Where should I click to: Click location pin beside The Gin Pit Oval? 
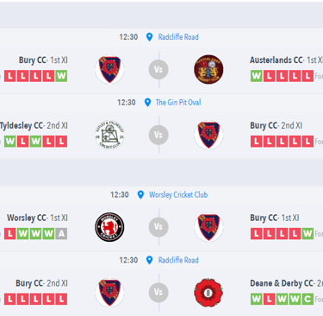pyautogui.click(x=147, y=103)
